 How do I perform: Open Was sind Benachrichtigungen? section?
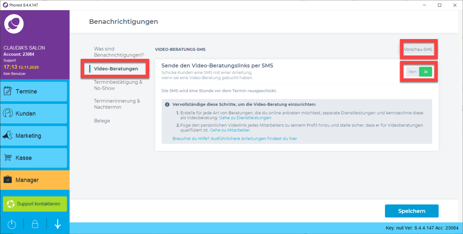pos(118,52)
